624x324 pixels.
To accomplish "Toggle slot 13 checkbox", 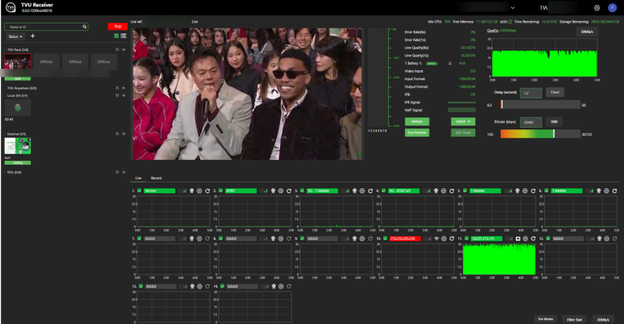I will 141,286.
